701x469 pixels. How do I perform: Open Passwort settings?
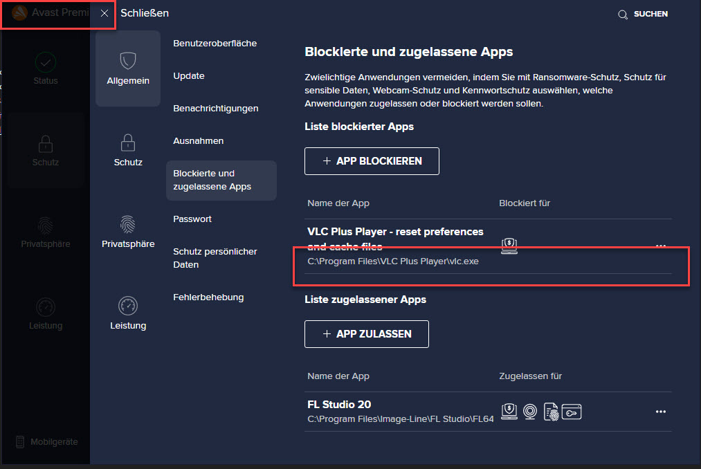[192, 219]
